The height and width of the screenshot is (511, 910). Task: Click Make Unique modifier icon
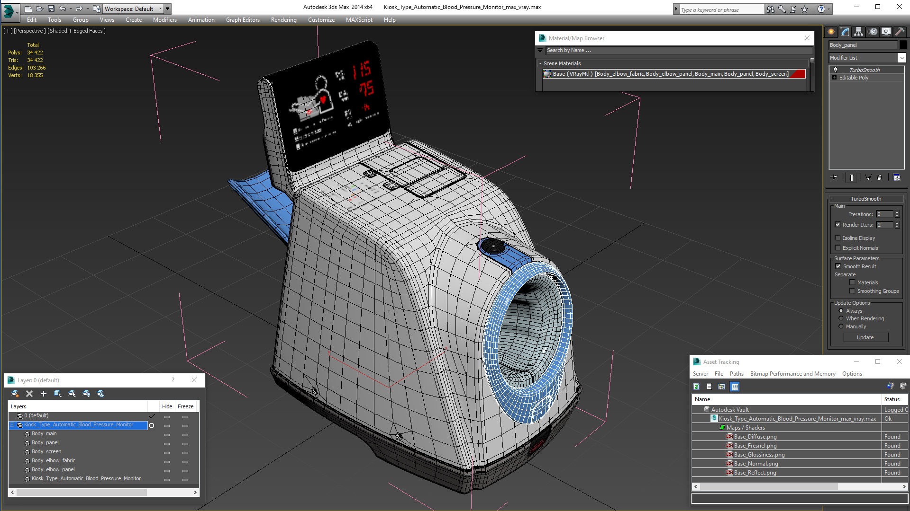pyautogui.click(x=868, y=177)
